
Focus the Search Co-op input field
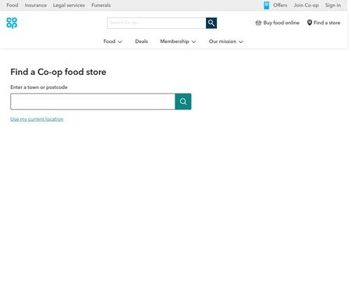[x=156, y=23]
